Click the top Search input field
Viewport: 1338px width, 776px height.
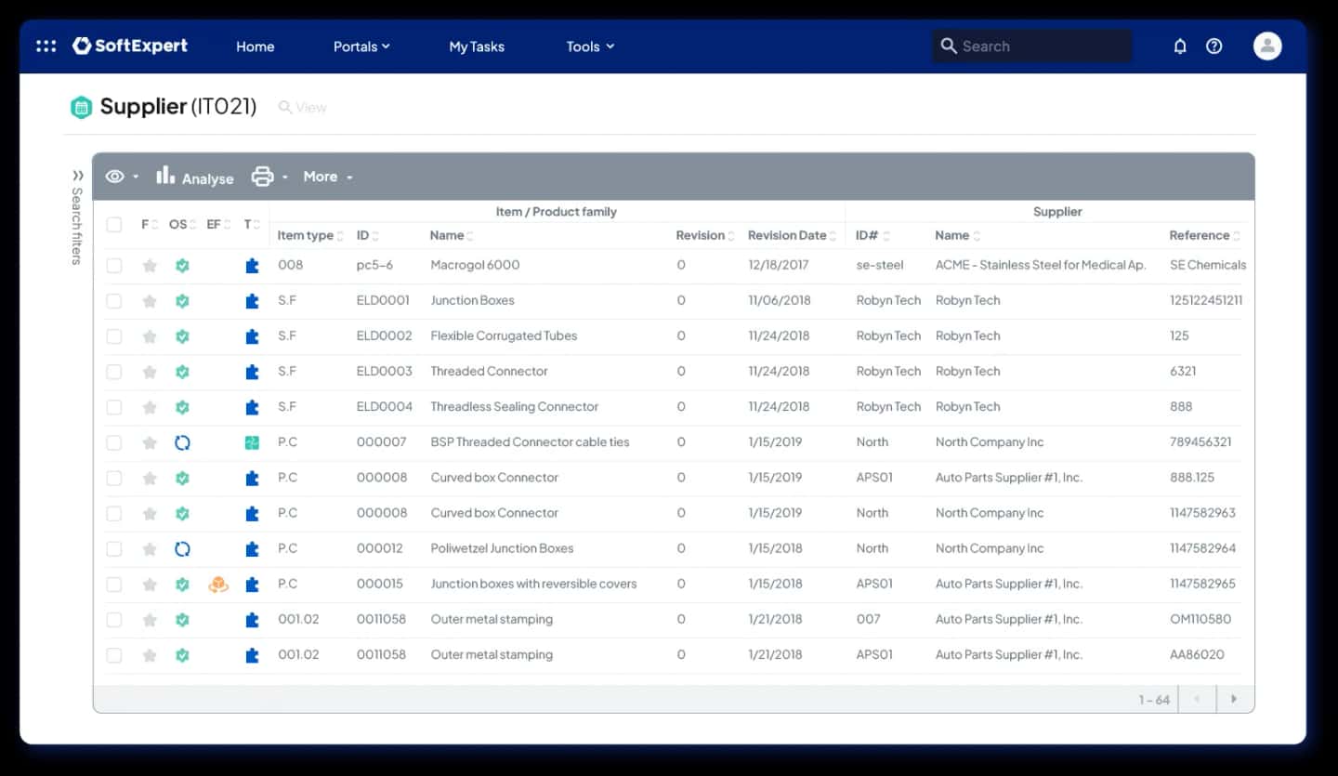tap(1032, 46)
